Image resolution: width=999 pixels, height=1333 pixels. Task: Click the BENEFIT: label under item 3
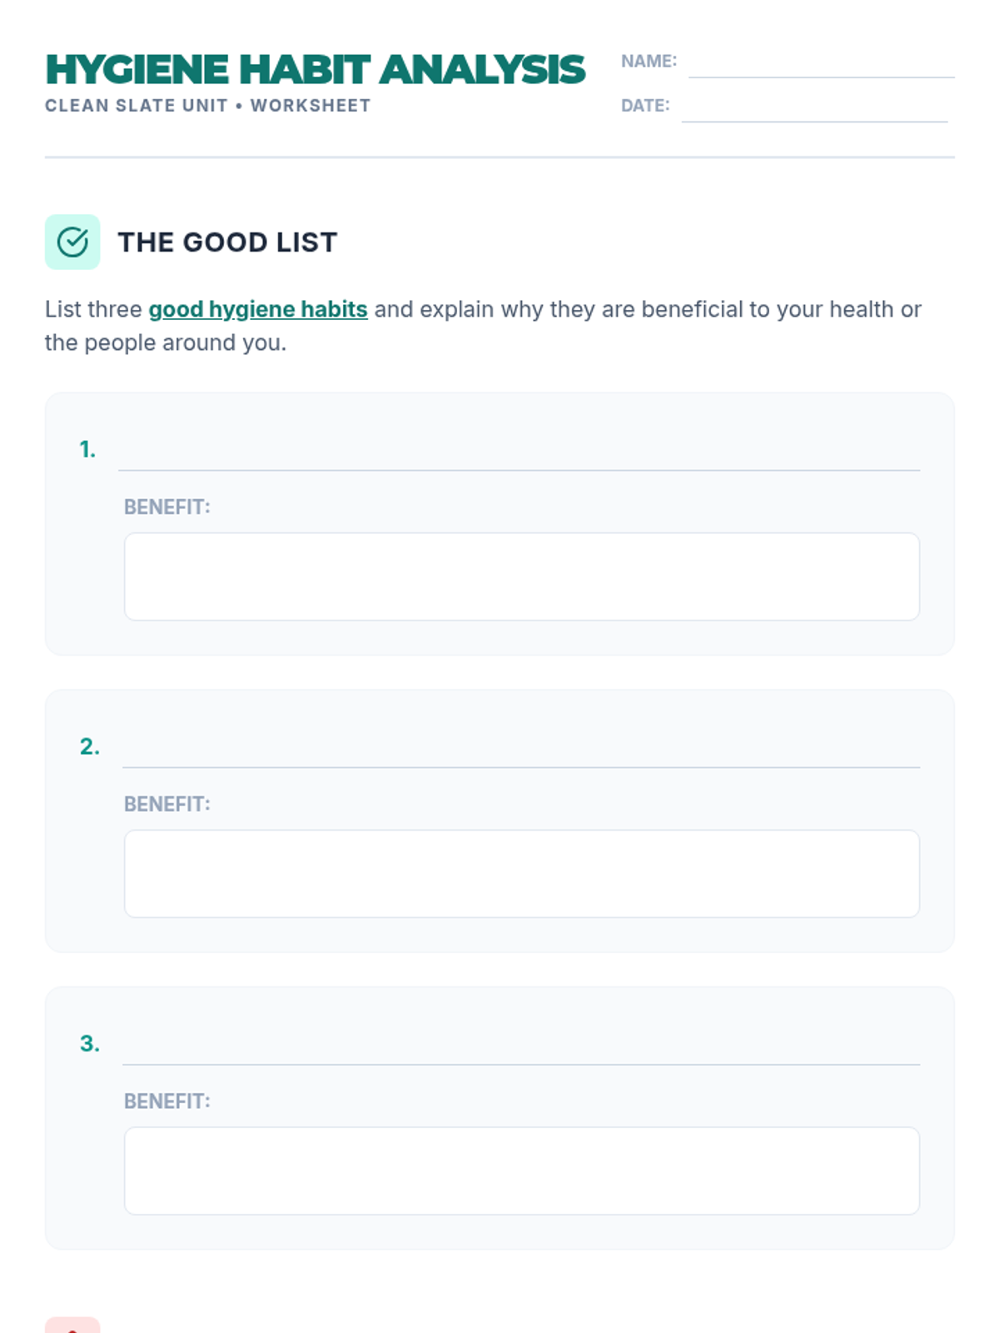click(x=166, y=1101)
